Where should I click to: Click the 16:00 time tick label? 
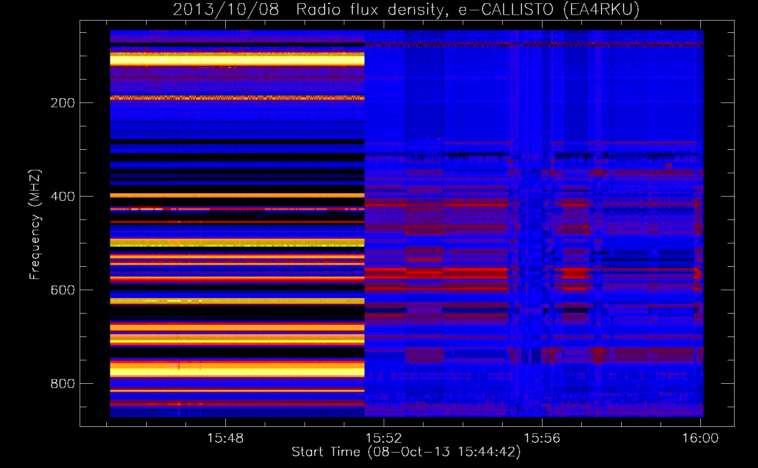[700, 438]
